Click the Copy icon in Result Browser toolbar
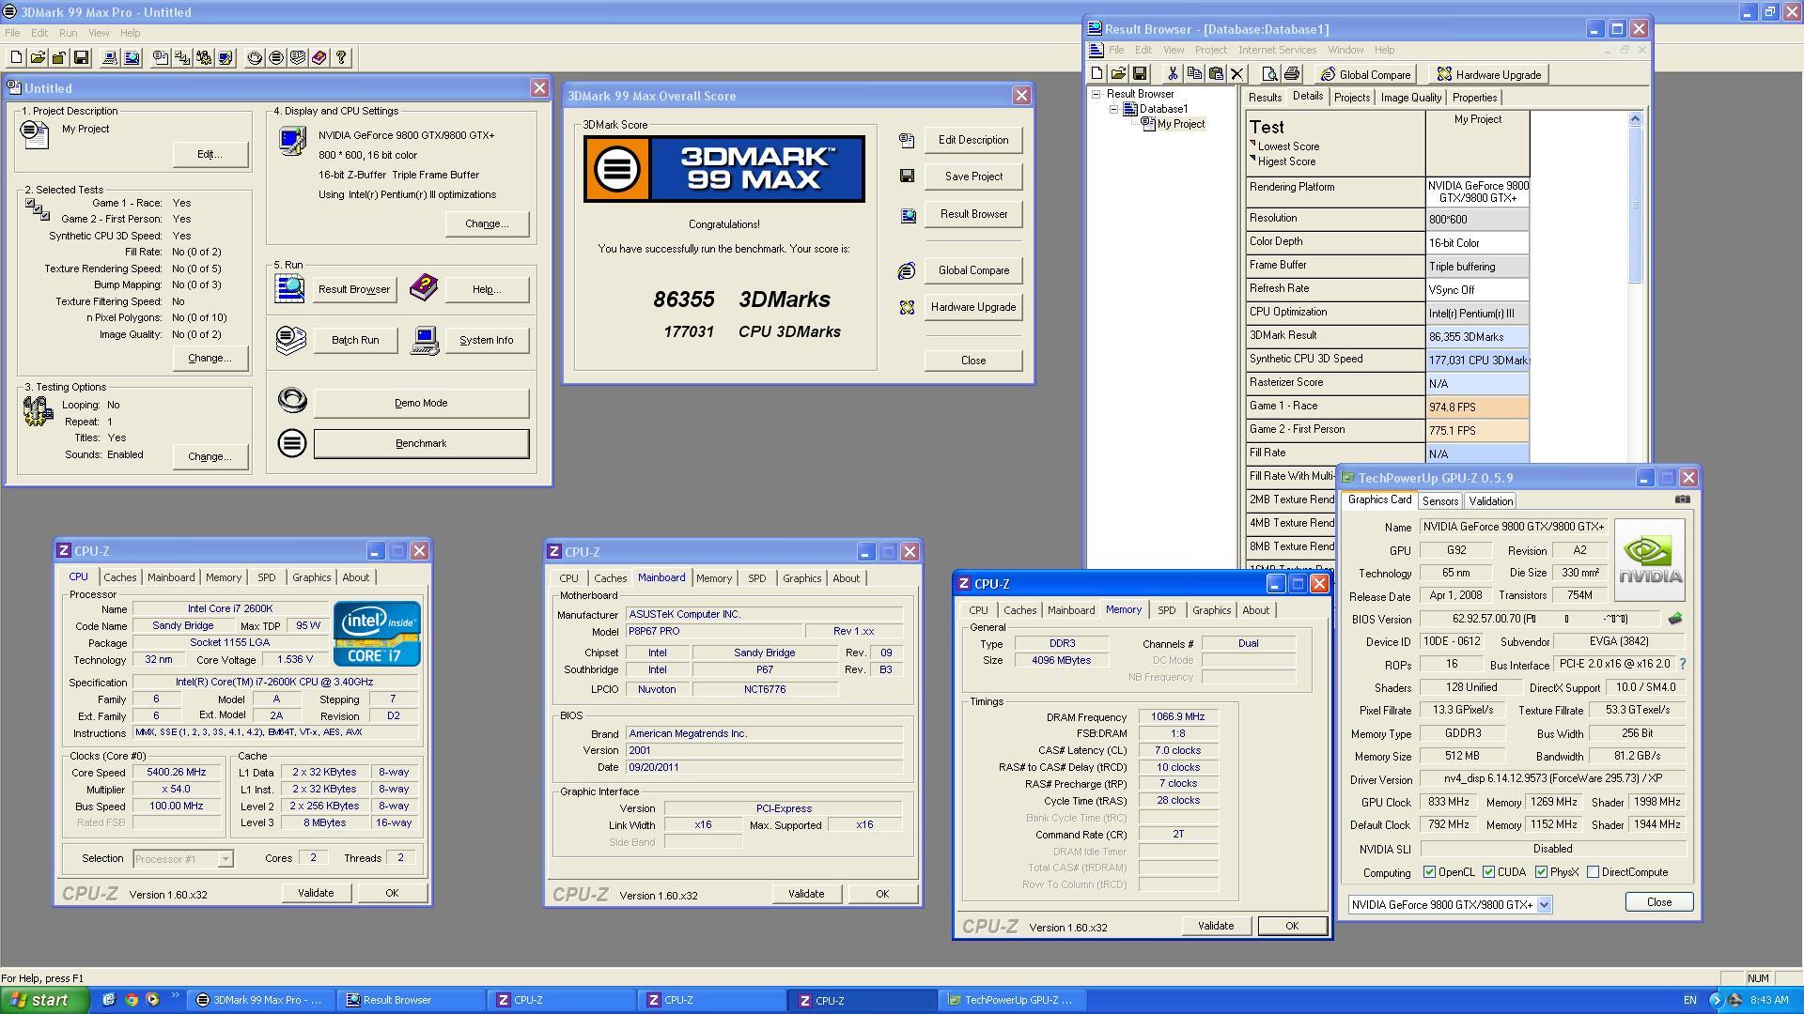This screenshot has width=1804, height=1014. click(1194, 74)
